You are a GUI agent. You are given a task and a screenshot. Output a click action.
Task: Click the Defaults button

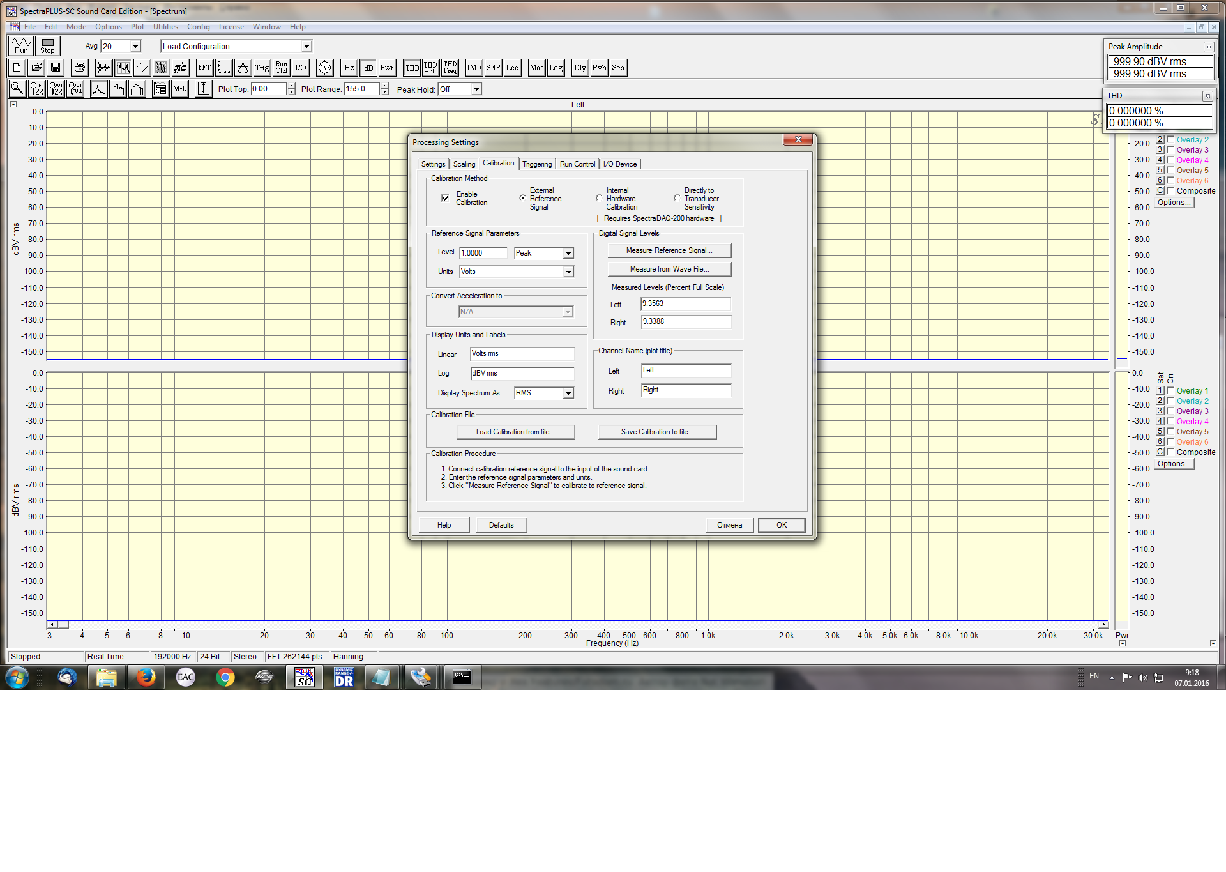tap(501, 525)
